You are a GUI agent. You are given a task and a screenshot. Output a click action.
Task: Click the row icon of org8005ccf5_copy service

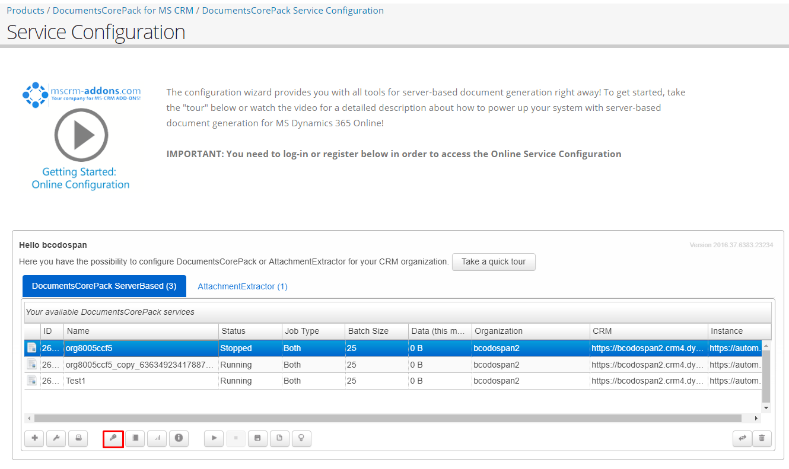coord(32,364)
